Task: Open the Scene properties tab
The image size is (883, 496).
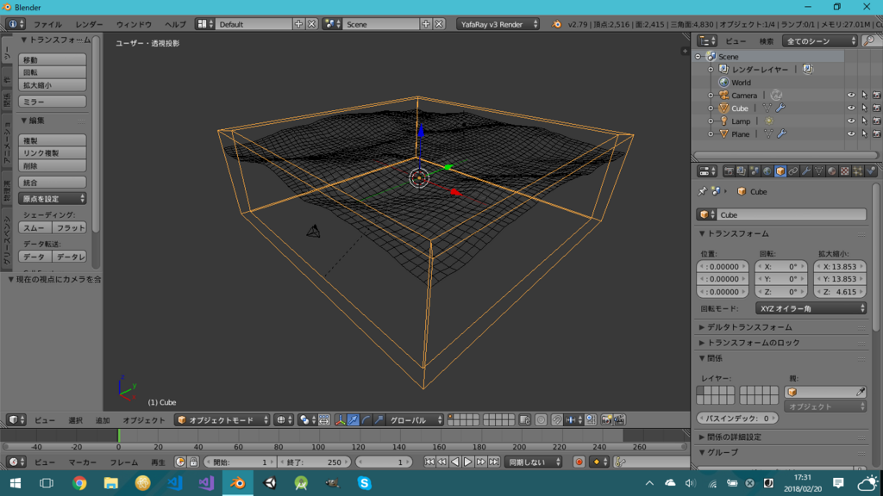Action: (755, 171)
